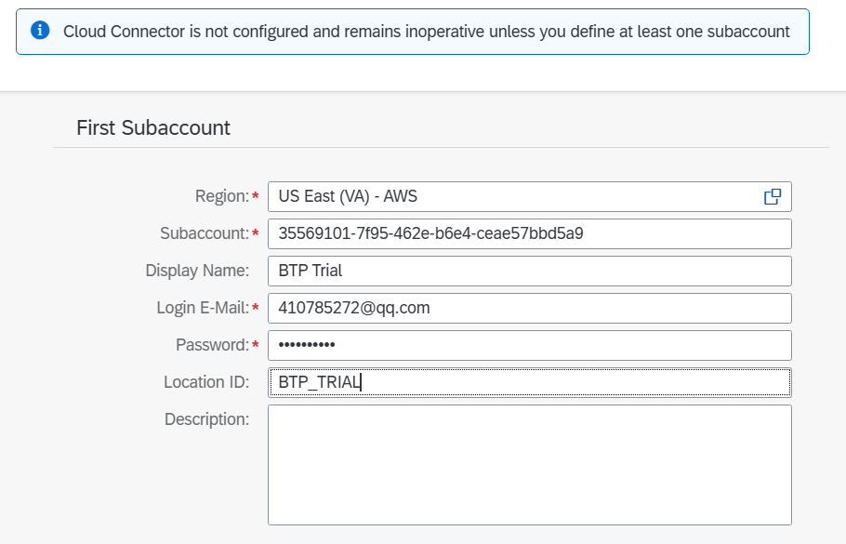The image size is (846, 544).
Task: Click the red required asterisk beside Region
Action: (256, 196)
